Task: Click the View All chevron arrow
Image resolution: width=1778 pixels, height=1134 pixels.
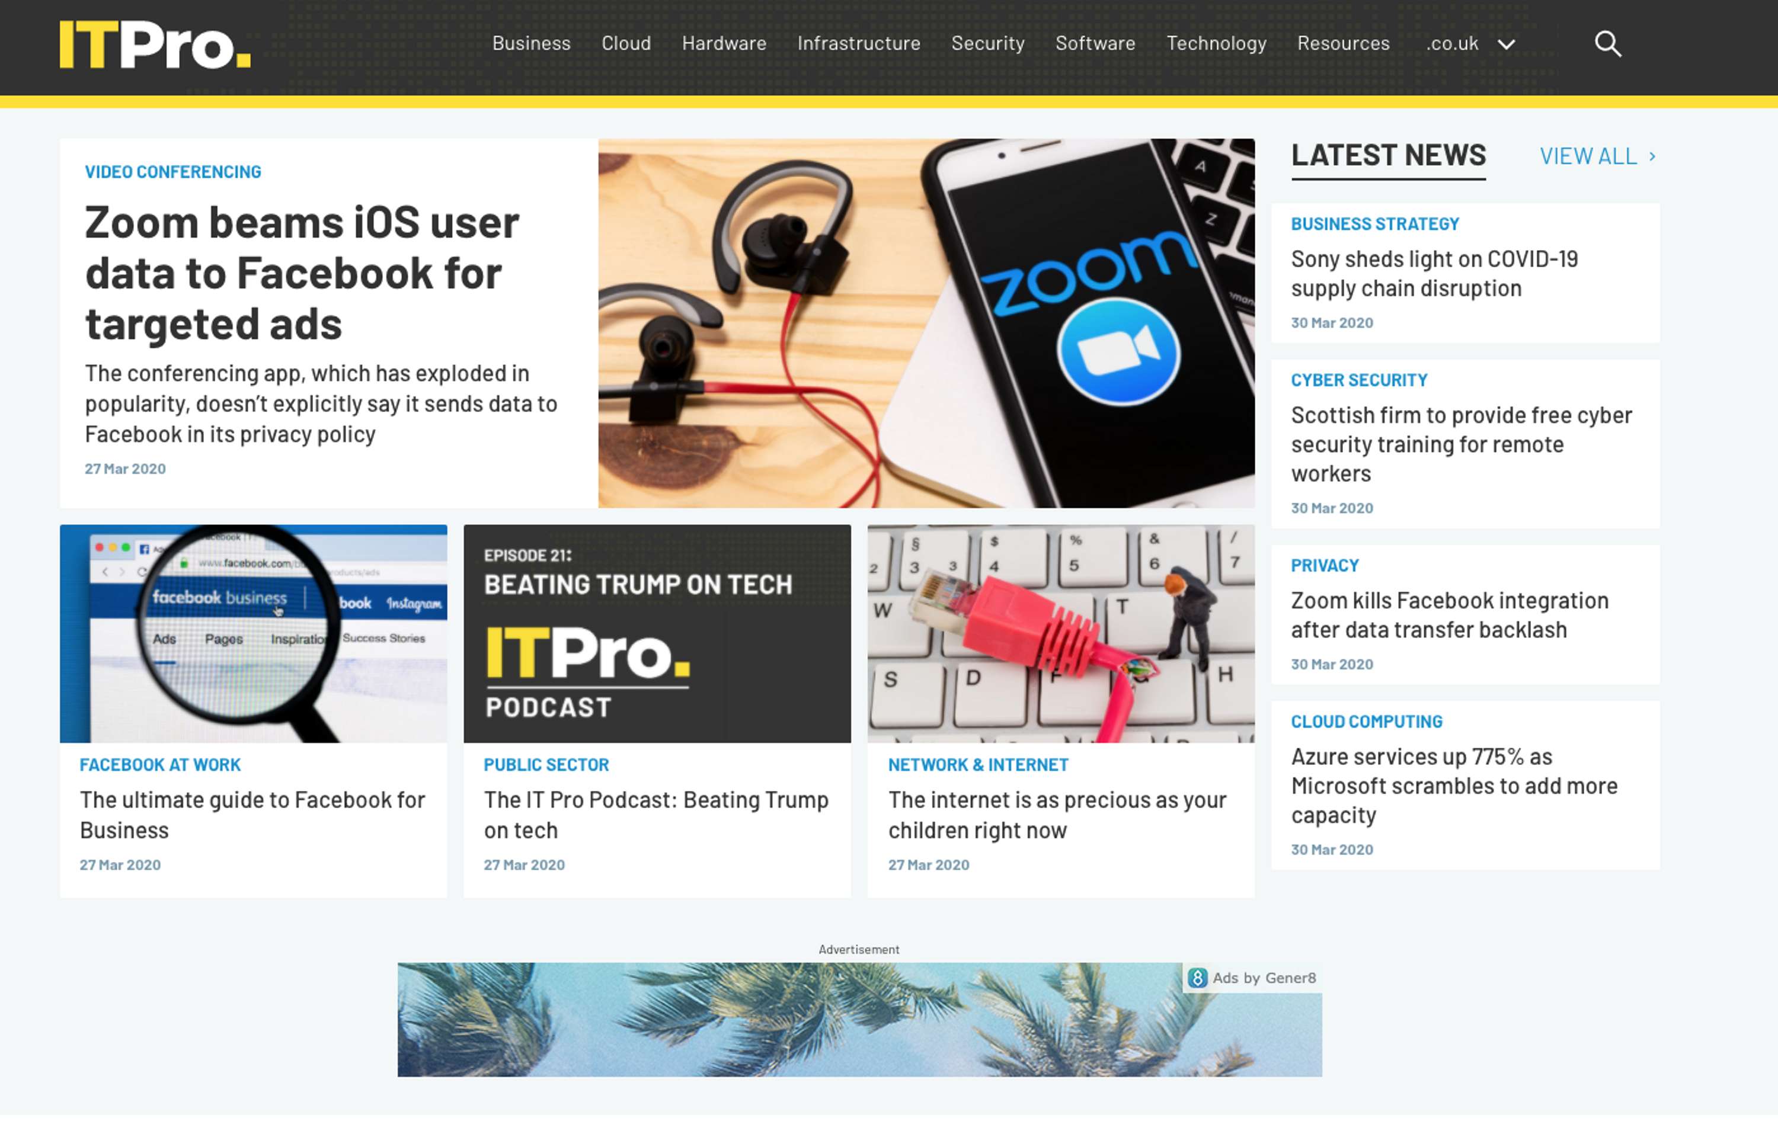Action: point(1652,156)
